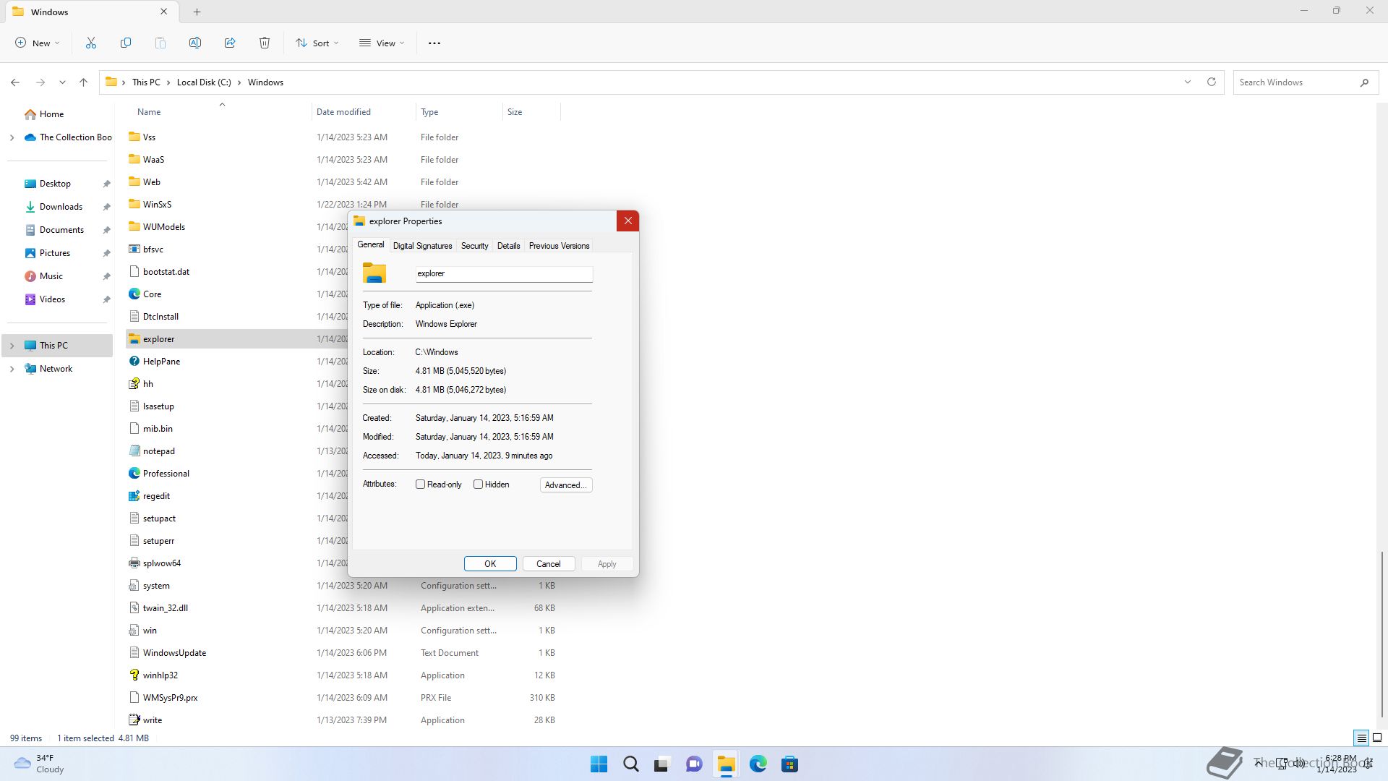Open Microsoft Edge from the taskbar
This screenshot has height=781, width=1388.
click(758, 764)
